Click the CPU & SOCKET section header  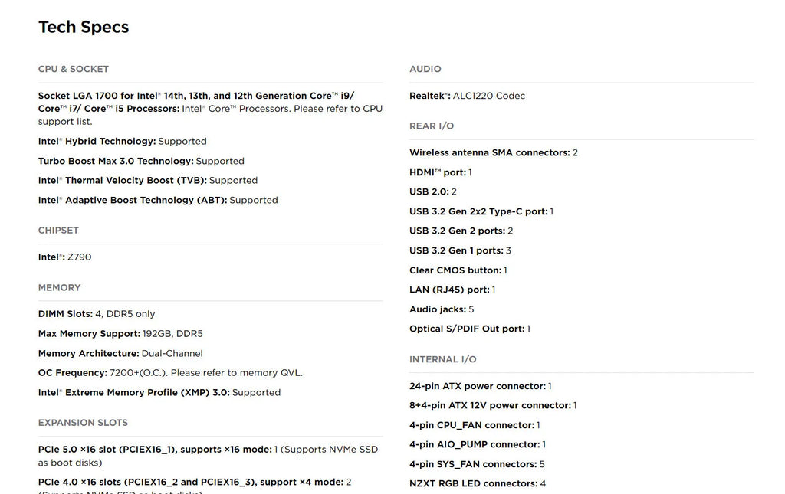(74, 69)
